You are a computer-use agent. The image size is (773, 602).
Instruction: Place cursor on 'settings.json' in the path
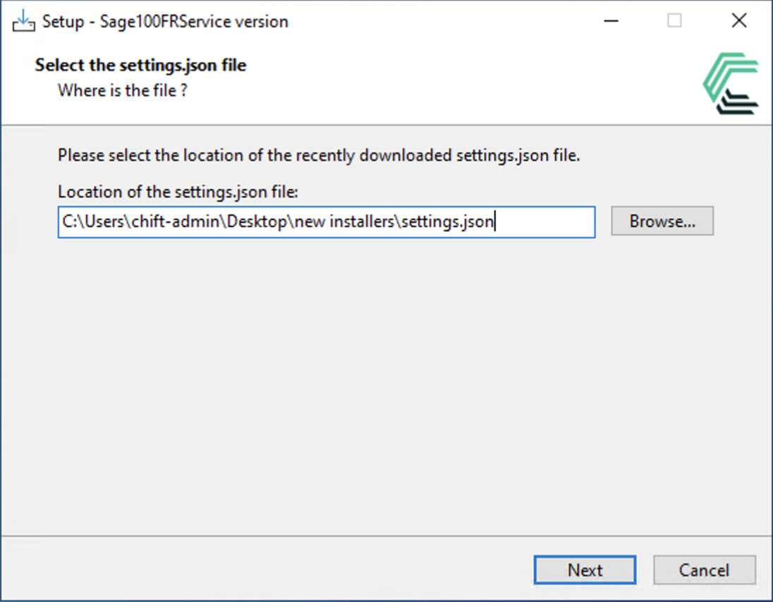click(447, 222)
